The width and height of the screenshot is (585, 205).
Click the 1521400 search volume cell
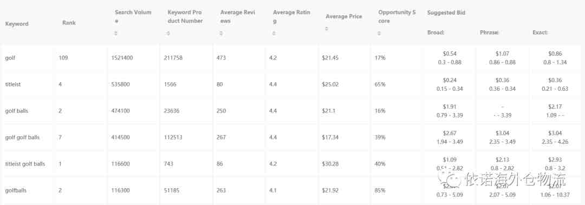(122, 58)
